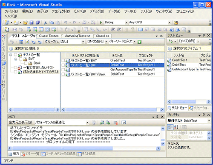This screenshot has height=165, width=213.
Task: Check the 読み込まれたすべてのテスト checkbox
Action: tap(15, 72)
